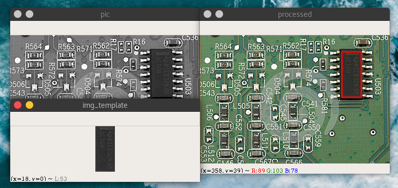Click R581 label in the processed window
398x188 pixels.
(x=324, y=106)
